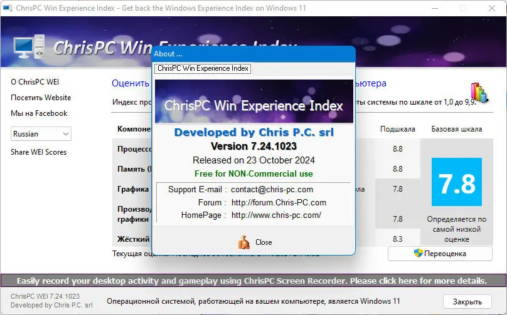Click the Version 7.24.1023 text
507x315 pixels.
tap(254, 146)
